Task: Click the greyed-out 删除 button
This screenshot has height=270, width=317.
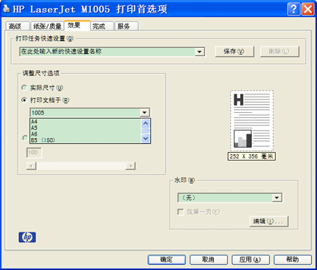Action: (x=279, y=52)
